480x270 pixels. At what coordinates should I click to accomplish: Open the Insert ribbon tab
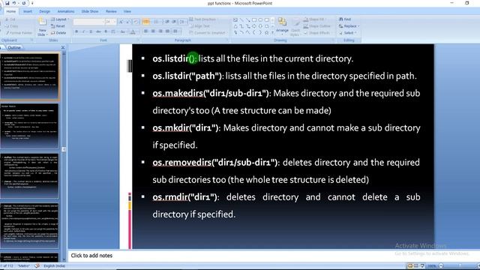click(28, 11)
